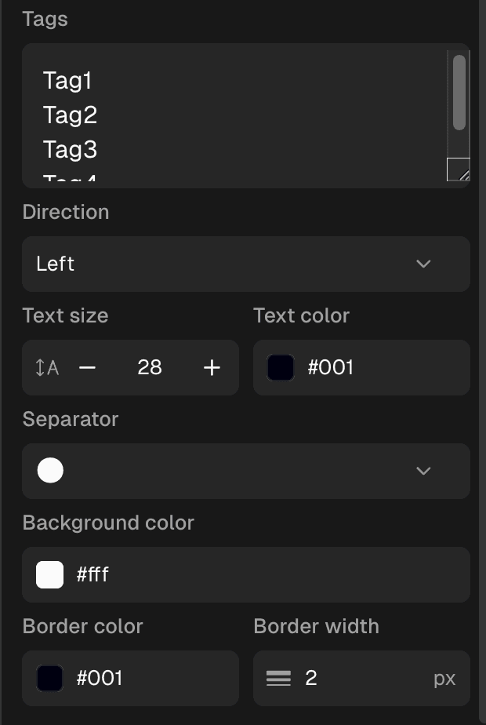
Task: Select the white circle separator option
Action: click(x=50, y=471)
